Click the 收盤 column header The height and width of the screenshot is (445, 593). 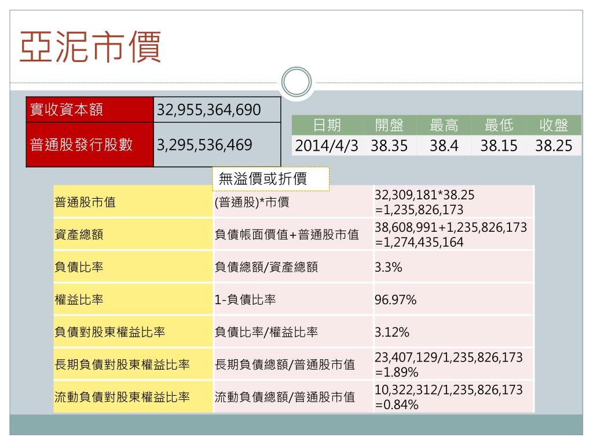click(554, 125)
